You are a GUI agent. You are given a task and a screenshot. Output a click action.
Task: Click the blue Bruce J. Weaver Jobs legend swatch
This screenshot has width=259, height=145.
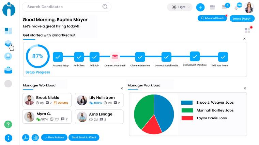point(187,102)
